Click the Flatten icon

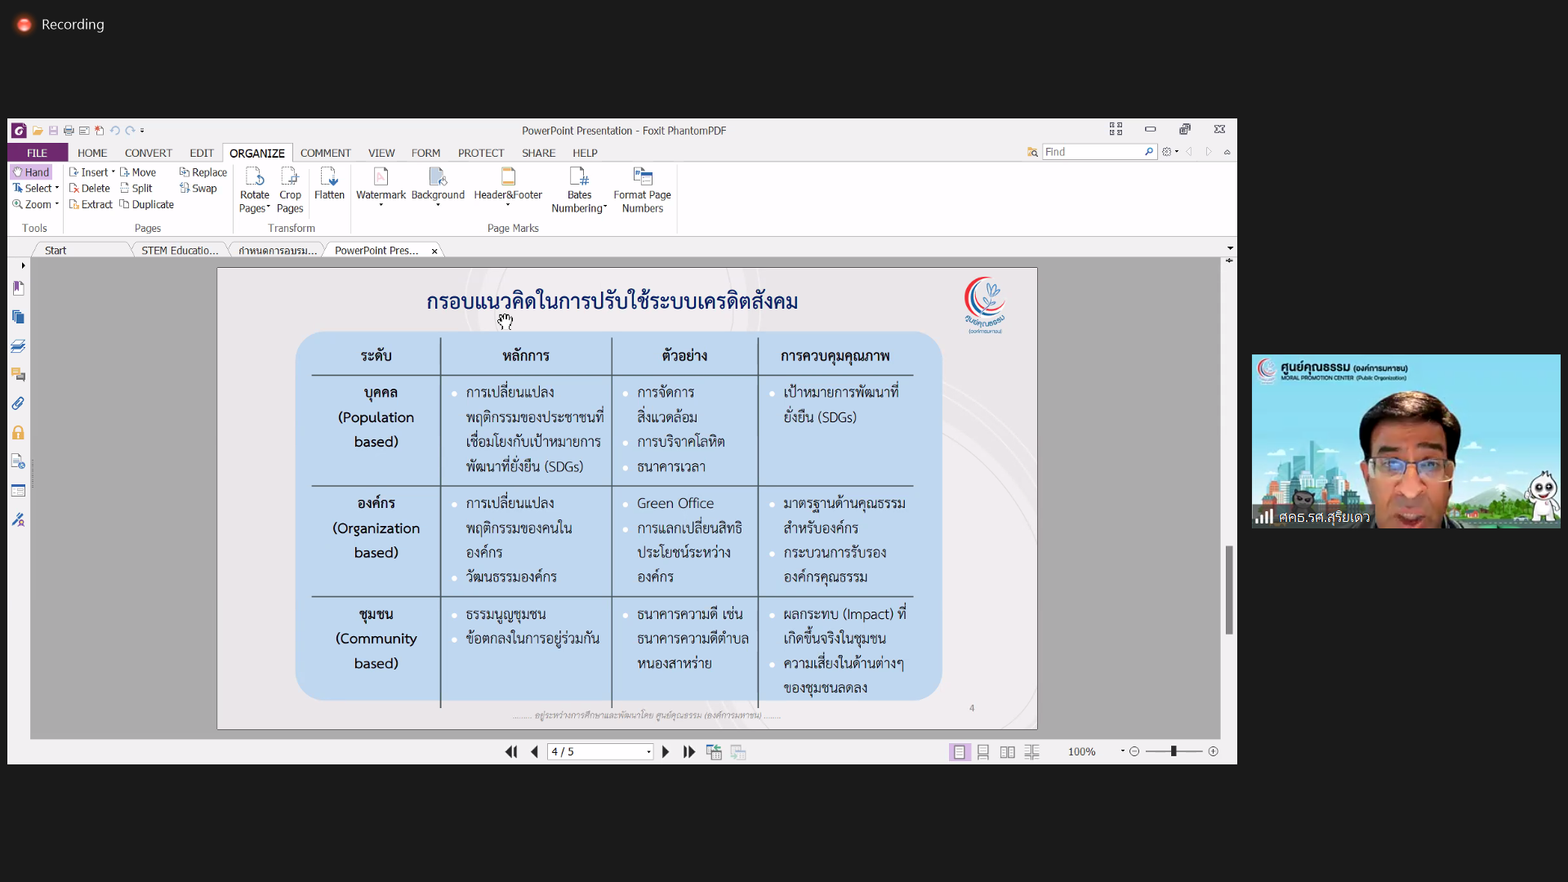329,176
